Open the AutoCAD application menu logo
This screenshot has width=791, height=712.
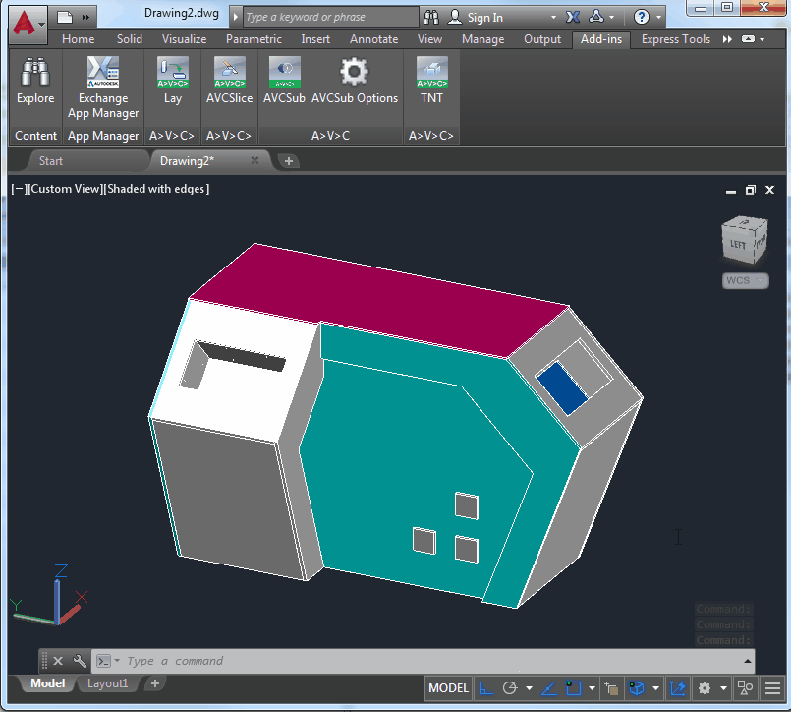point(27,21)
